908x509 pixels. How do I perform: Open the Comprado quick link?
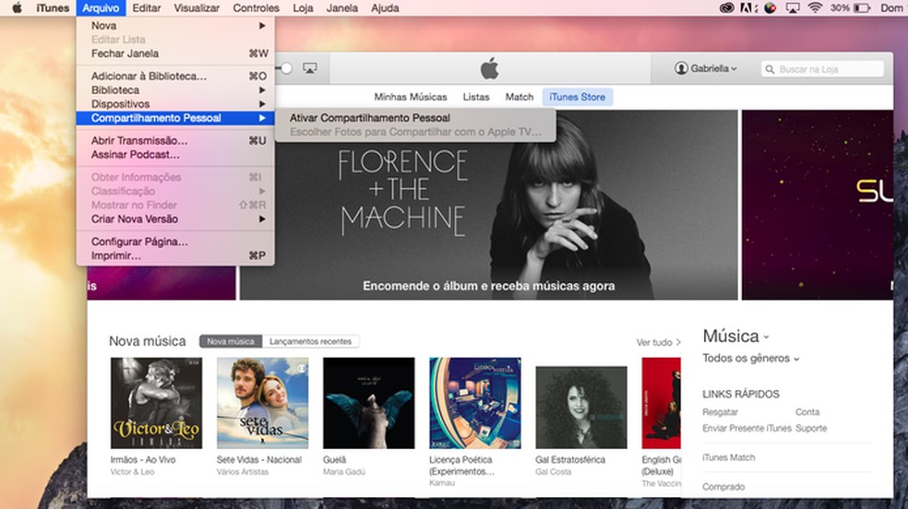click(x=723, y=487)
